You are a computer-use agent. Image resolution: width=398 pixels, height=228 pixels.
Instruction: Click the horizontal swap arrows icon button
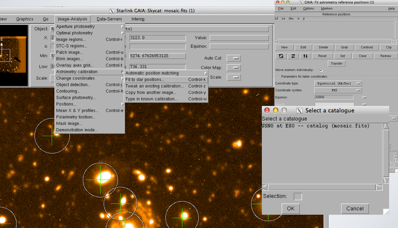pyautogui.click(x=293, y=56)
